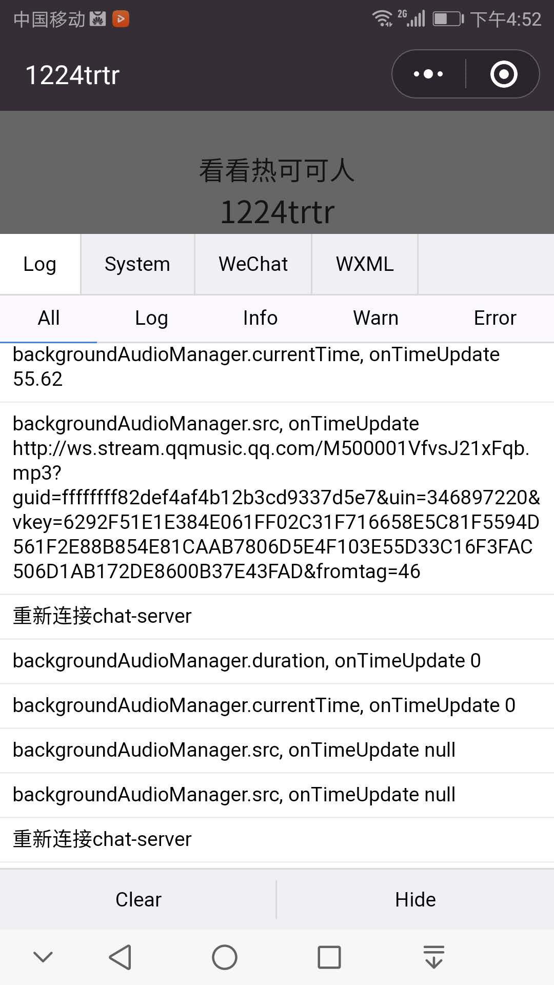Open the WXML tab

365,264
